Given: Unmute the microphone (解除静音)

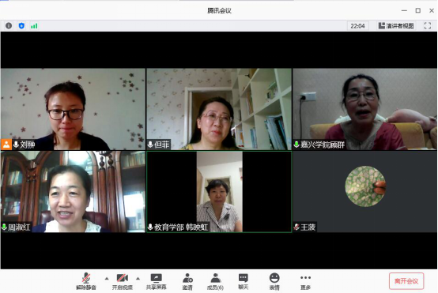Looking at the screenshot, I should pyautogui.click(x=86, y=282).
